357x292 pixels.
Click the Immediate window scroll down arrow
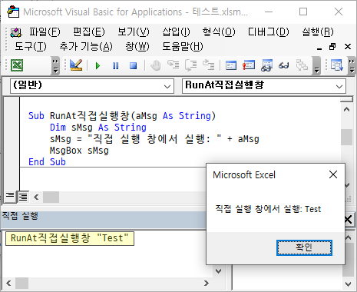click(219, 271)
